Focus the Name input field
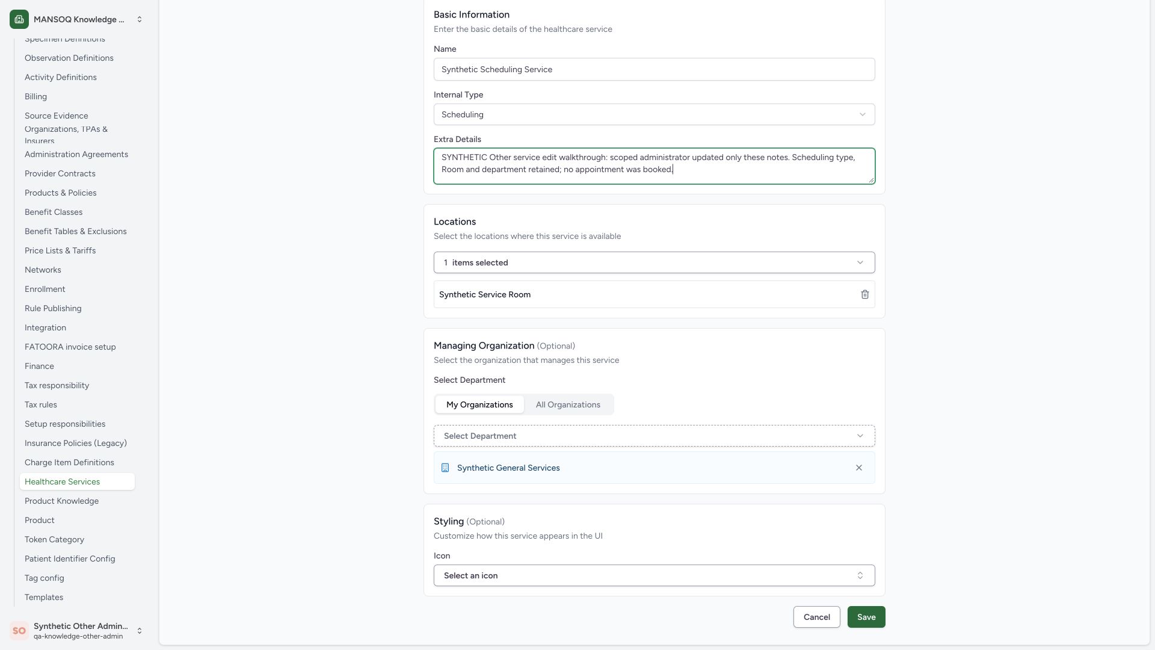1155x650 pixels. [x=654, y=69]
